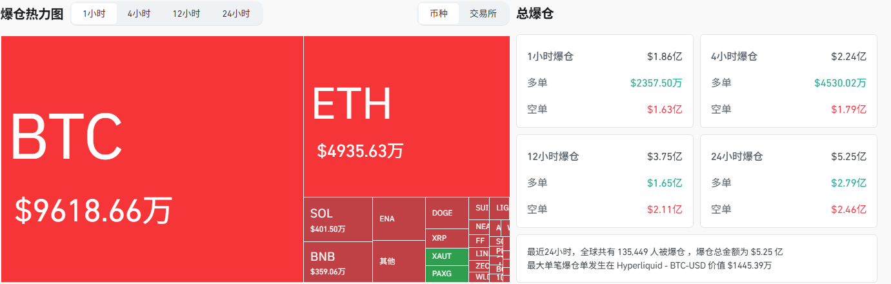Click the 24小时爆仓 summary card
The height and width of the screenshot is (284, 891).
point(788,181)
